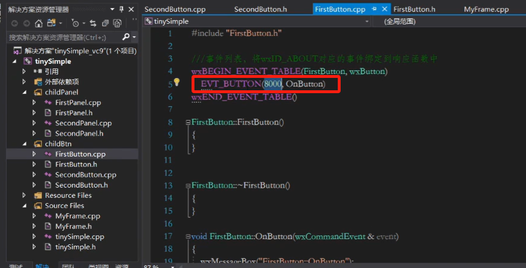Screen dimensions: 526x268
Task: Click wxBEGIN_EVENT_TABLE in the code
Action: coord(246,72)
